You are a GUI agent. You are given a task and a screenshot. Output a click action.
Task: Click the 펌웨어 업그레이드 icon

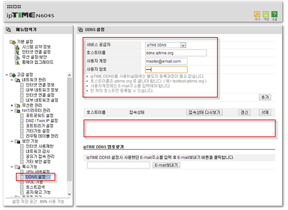17,62
